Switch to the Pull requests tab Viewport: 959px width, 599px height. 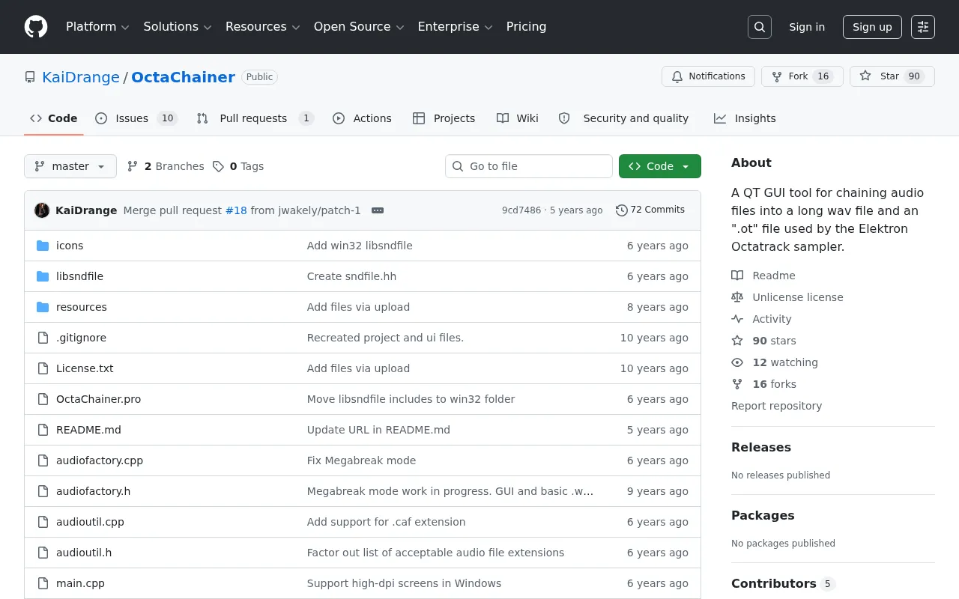click(254, 118)
